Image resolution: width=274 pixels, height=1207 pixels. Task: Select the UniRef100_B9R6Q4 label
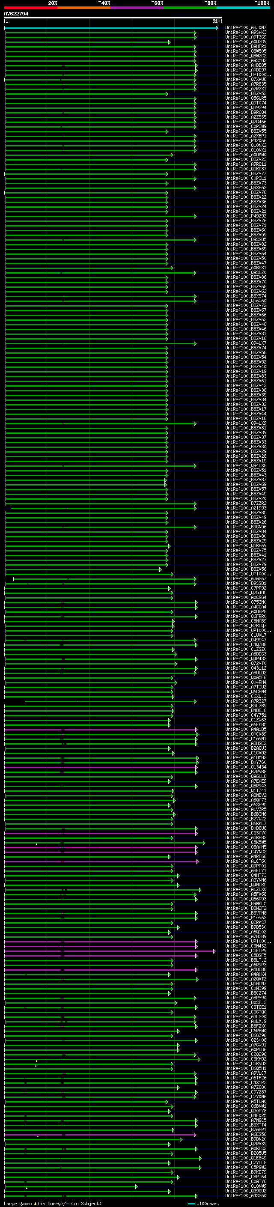(246, 113)
